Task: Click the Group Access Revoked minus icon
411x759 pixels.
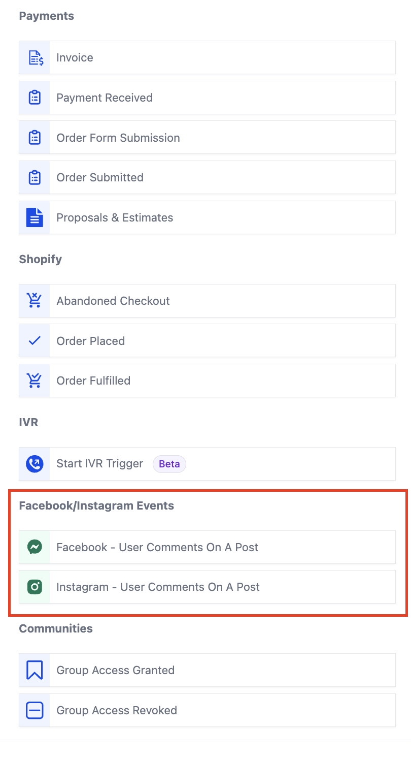Action: coord(35,710)
